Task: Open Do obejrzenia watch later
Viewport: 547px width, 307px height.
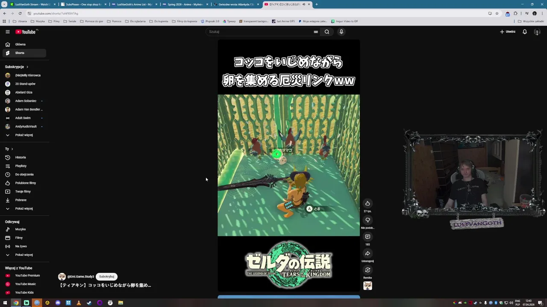Action: [x=24, y=174]
